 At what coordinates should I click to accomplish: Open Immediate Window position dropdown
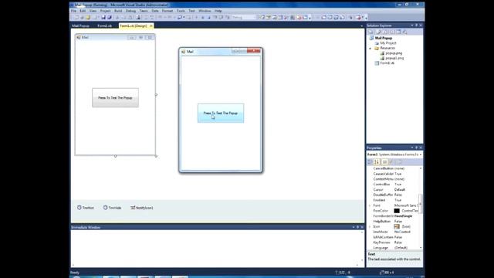click(x=354, y=227)
